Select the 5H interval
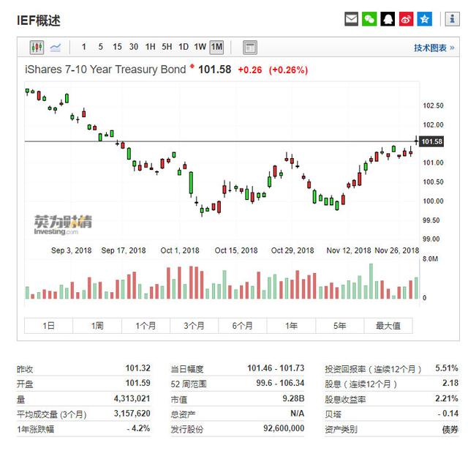Screen dimensions: 468x451 (x=167, y=47)
